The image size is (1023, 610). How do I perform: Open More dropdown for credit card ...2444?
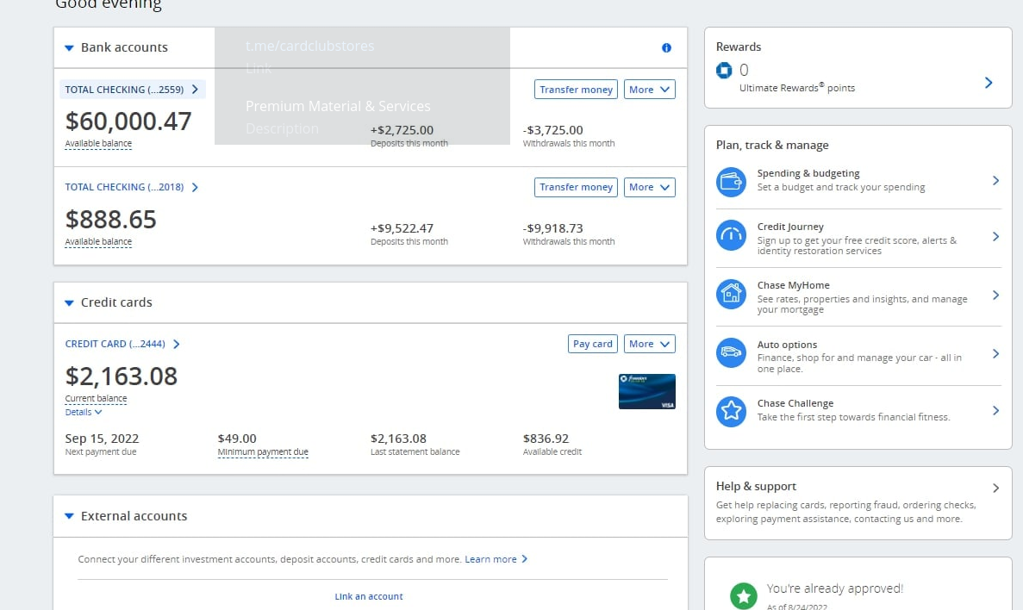[649, 344]
